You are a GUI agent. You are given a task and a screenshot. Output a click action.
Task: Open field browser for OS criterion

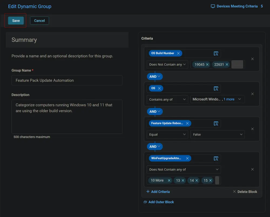pos(216,89)
